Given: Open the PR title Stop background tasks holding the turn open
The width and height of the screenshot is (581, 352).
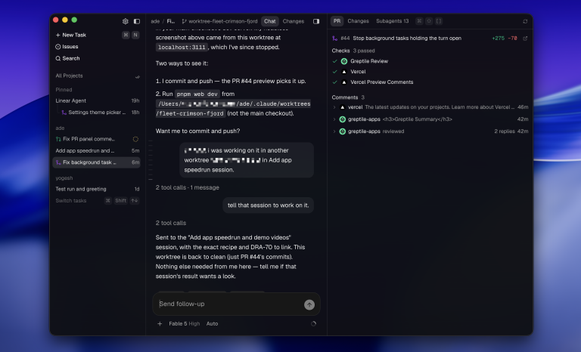Looking at the screenshot, I should (x=407, y=39).
